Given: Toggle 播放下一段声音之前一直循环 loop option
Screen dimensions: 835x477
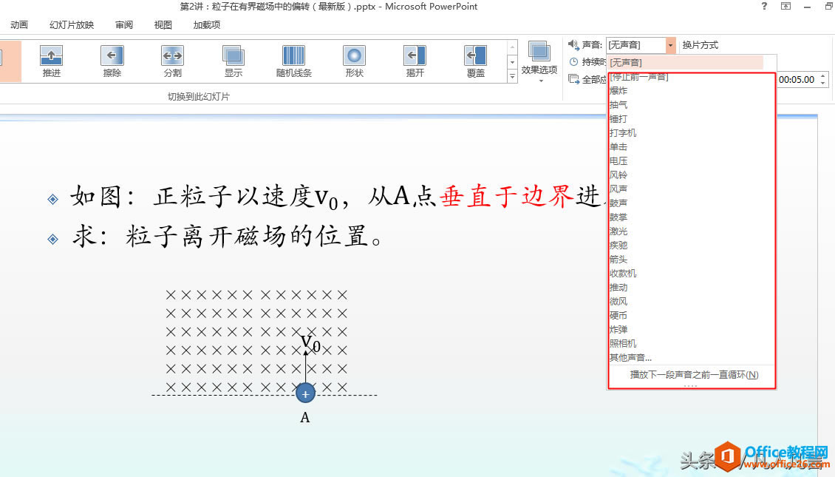Looking at the screenshot, I should tap(694, 375).
